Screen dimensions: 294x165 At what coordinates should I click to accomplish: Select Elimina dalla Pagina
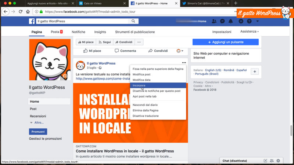pyautogui.click(x=158, y=110)
